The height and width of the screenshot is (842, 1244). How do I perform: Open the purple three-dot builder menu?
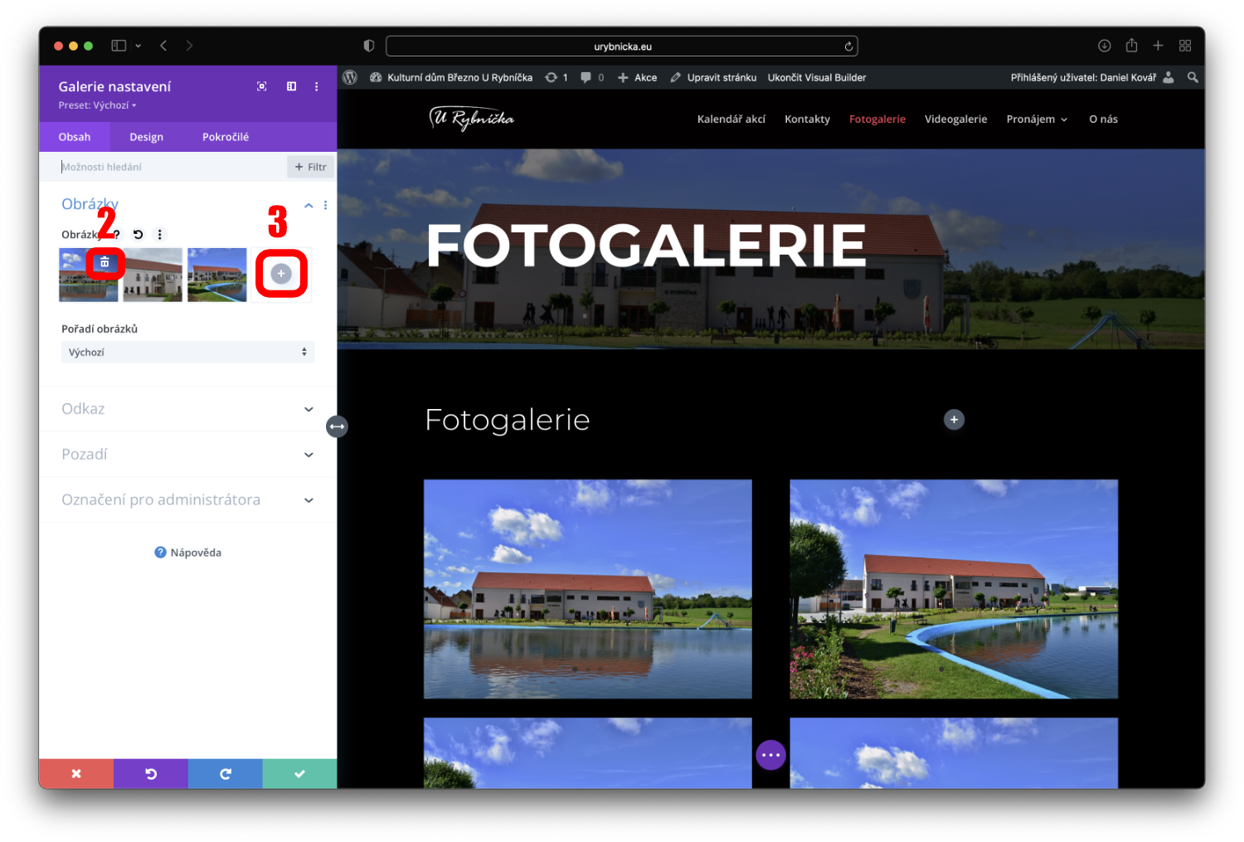(x=770, y=755)
